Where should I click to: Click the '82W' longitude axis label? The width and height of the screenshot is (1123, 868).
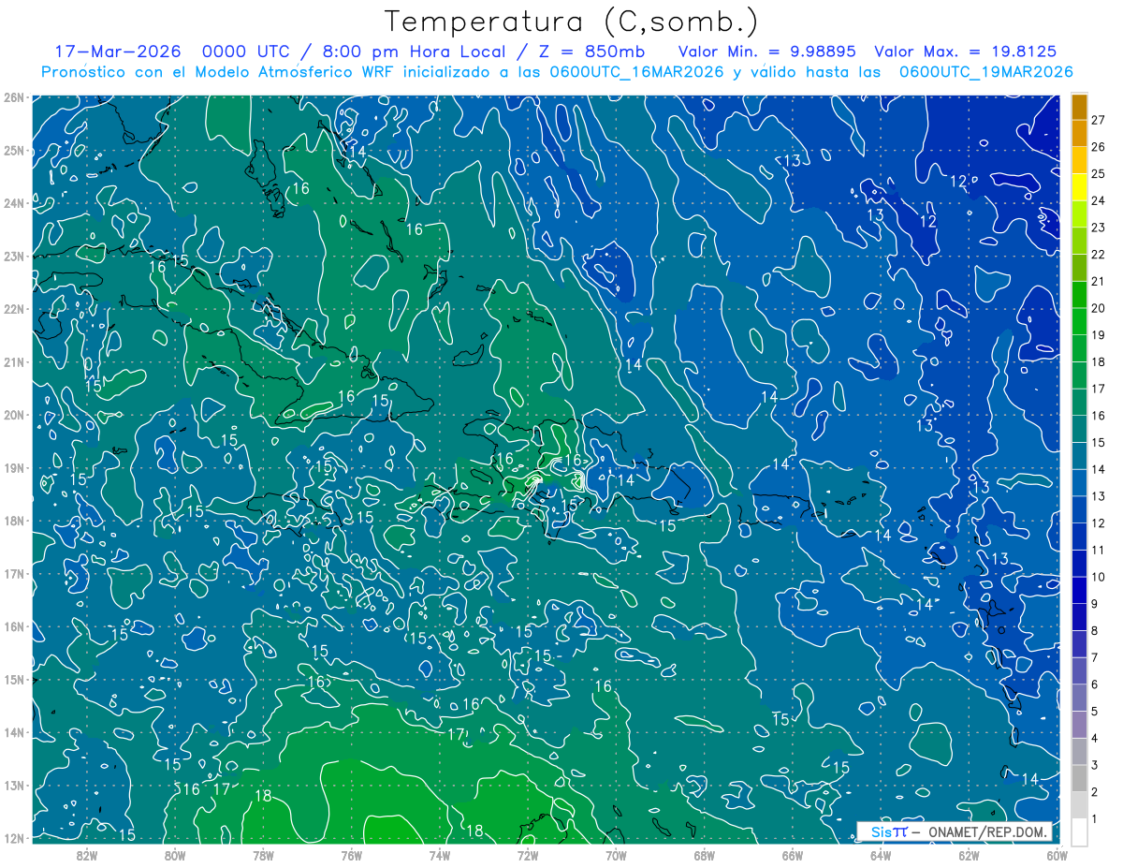pyautogui.click(x=87, y=855)
